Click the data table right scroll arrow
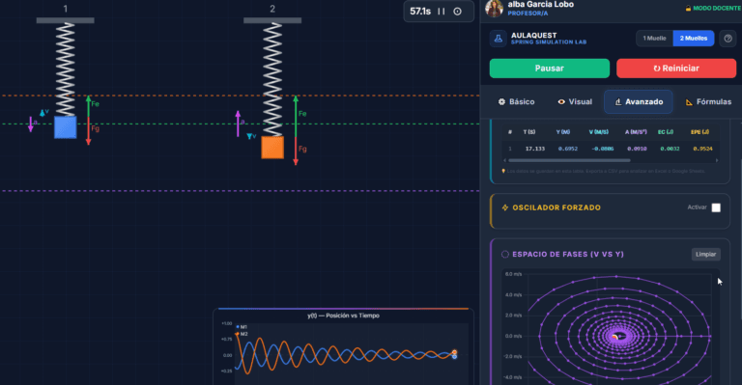Viewport: 742px width, 385px height. pos(717,160)
